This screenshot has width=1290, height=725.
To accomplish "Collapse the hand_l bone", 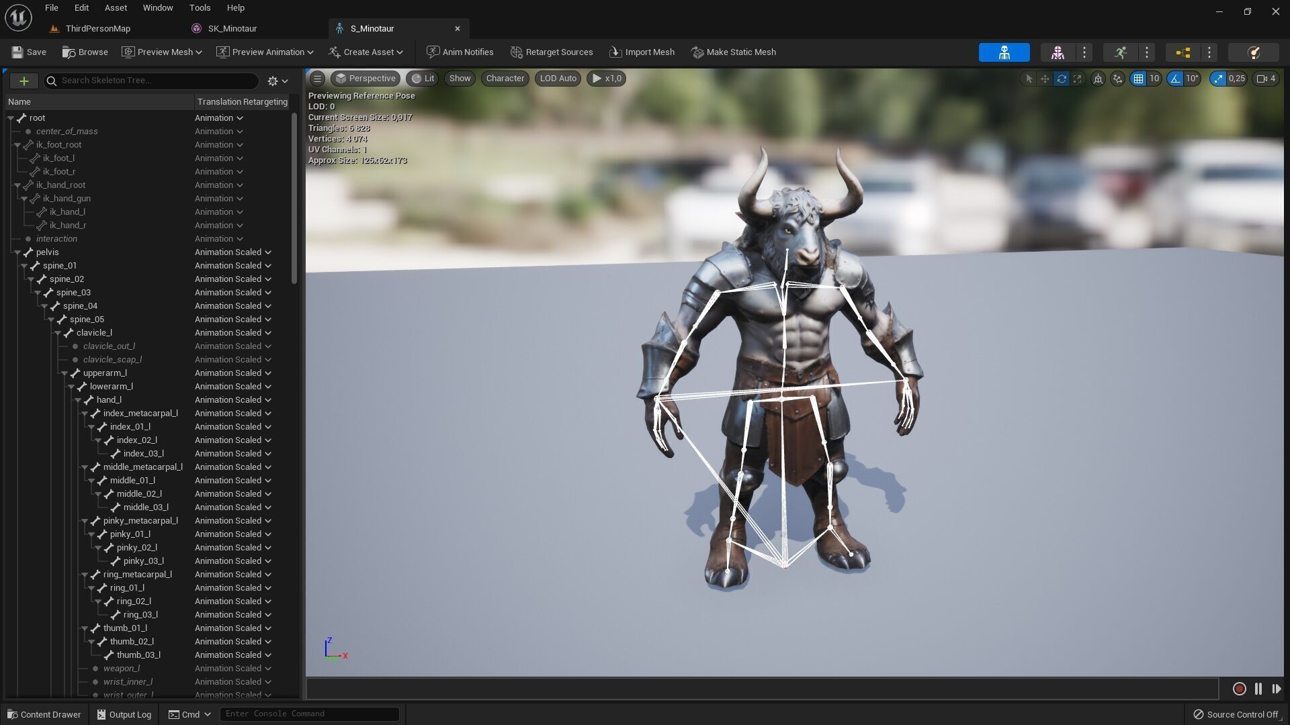I will pos(78,400).
